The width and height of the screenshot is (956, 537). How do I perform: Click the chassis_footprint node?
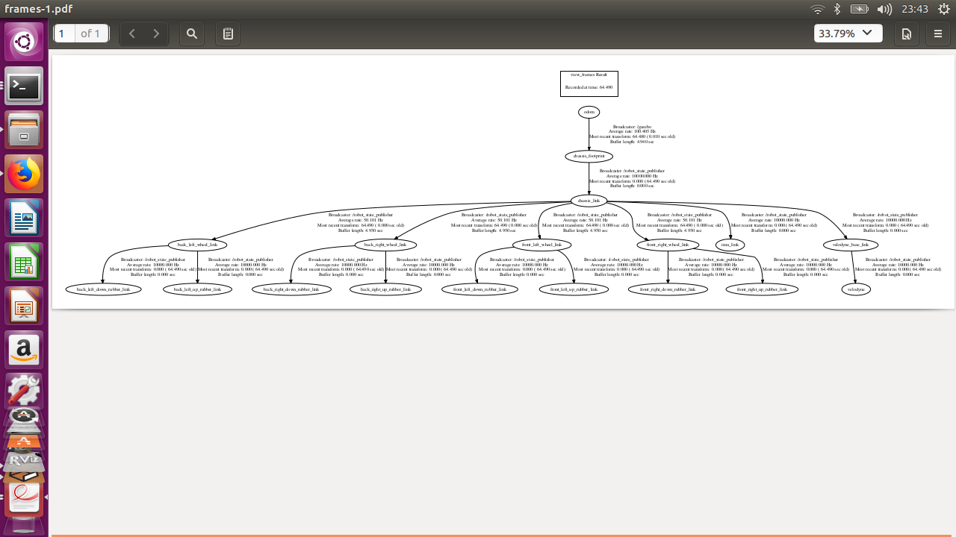[589, 156]
